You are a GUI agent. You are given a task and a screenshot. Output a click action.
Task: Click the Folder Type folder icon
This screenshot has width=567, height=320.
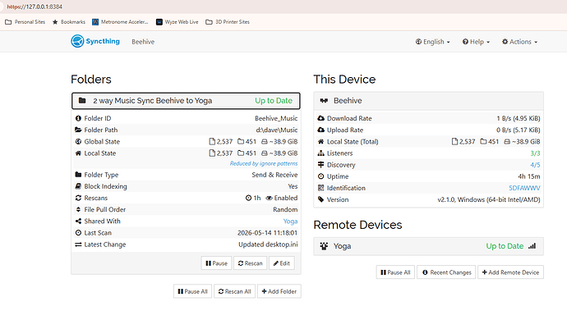(x=78, y=175)
